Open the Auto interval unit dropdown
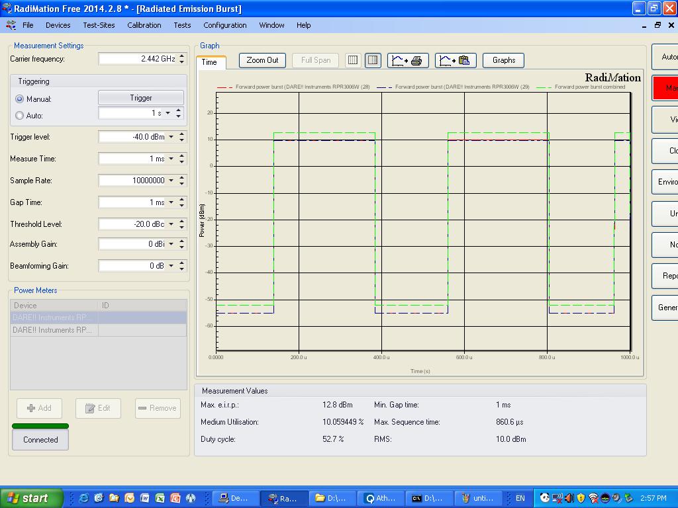The height and width of the screenshot is (508, 678). [168, 113]
